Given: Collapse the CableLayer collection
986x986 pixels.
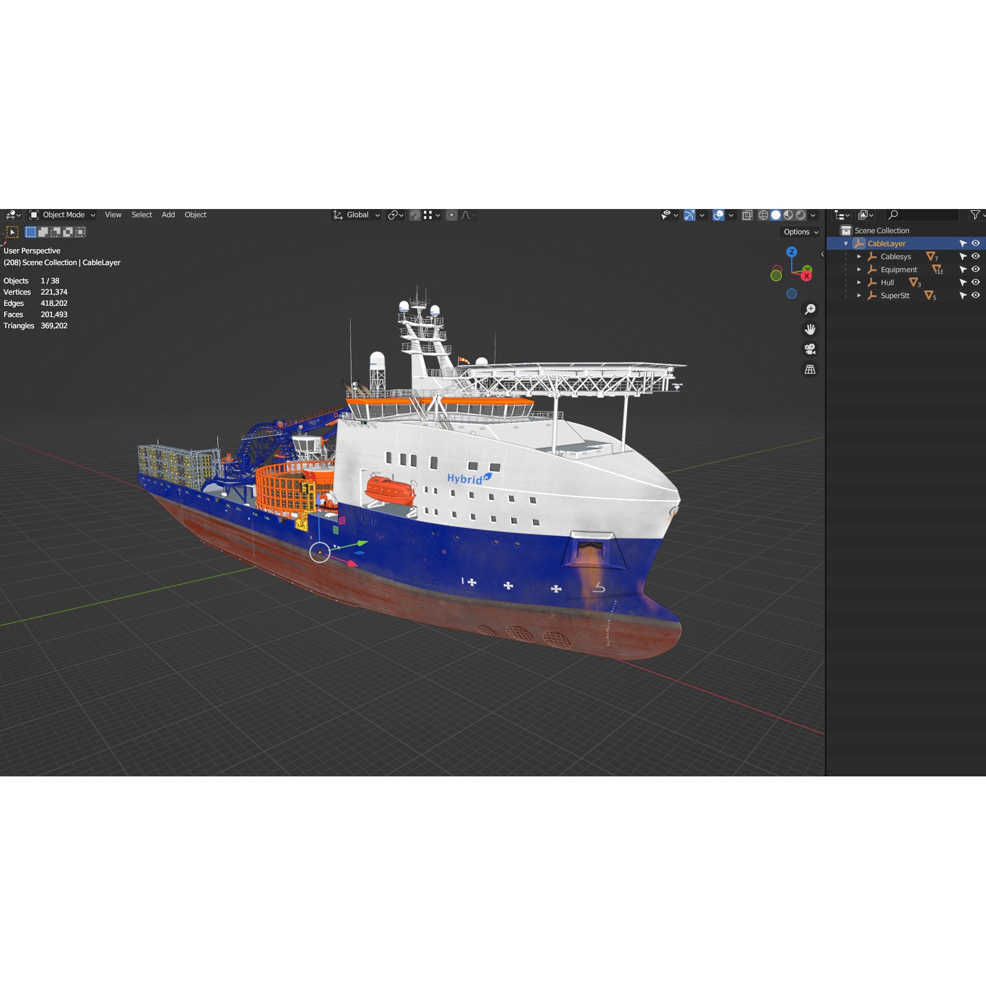Looking at the screenshot, I should tap(845, 243).
